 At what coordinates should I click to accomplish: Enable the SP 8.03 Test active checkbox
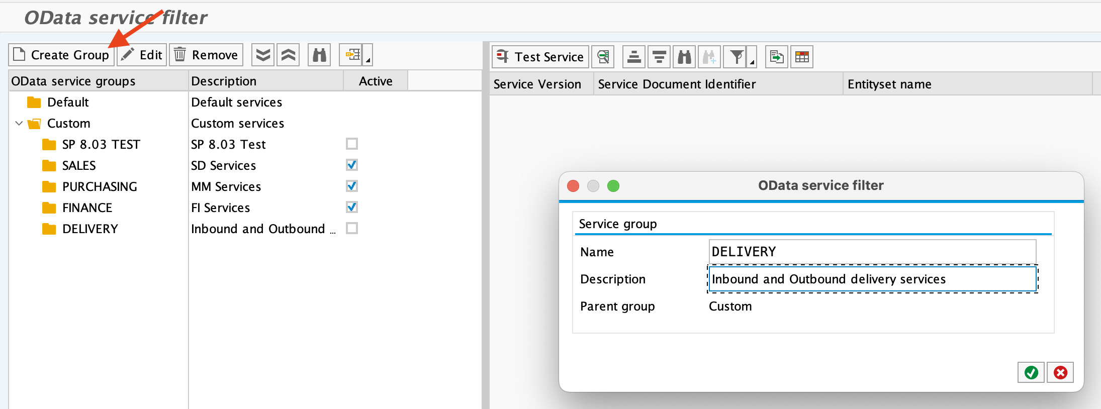[352, 144]
